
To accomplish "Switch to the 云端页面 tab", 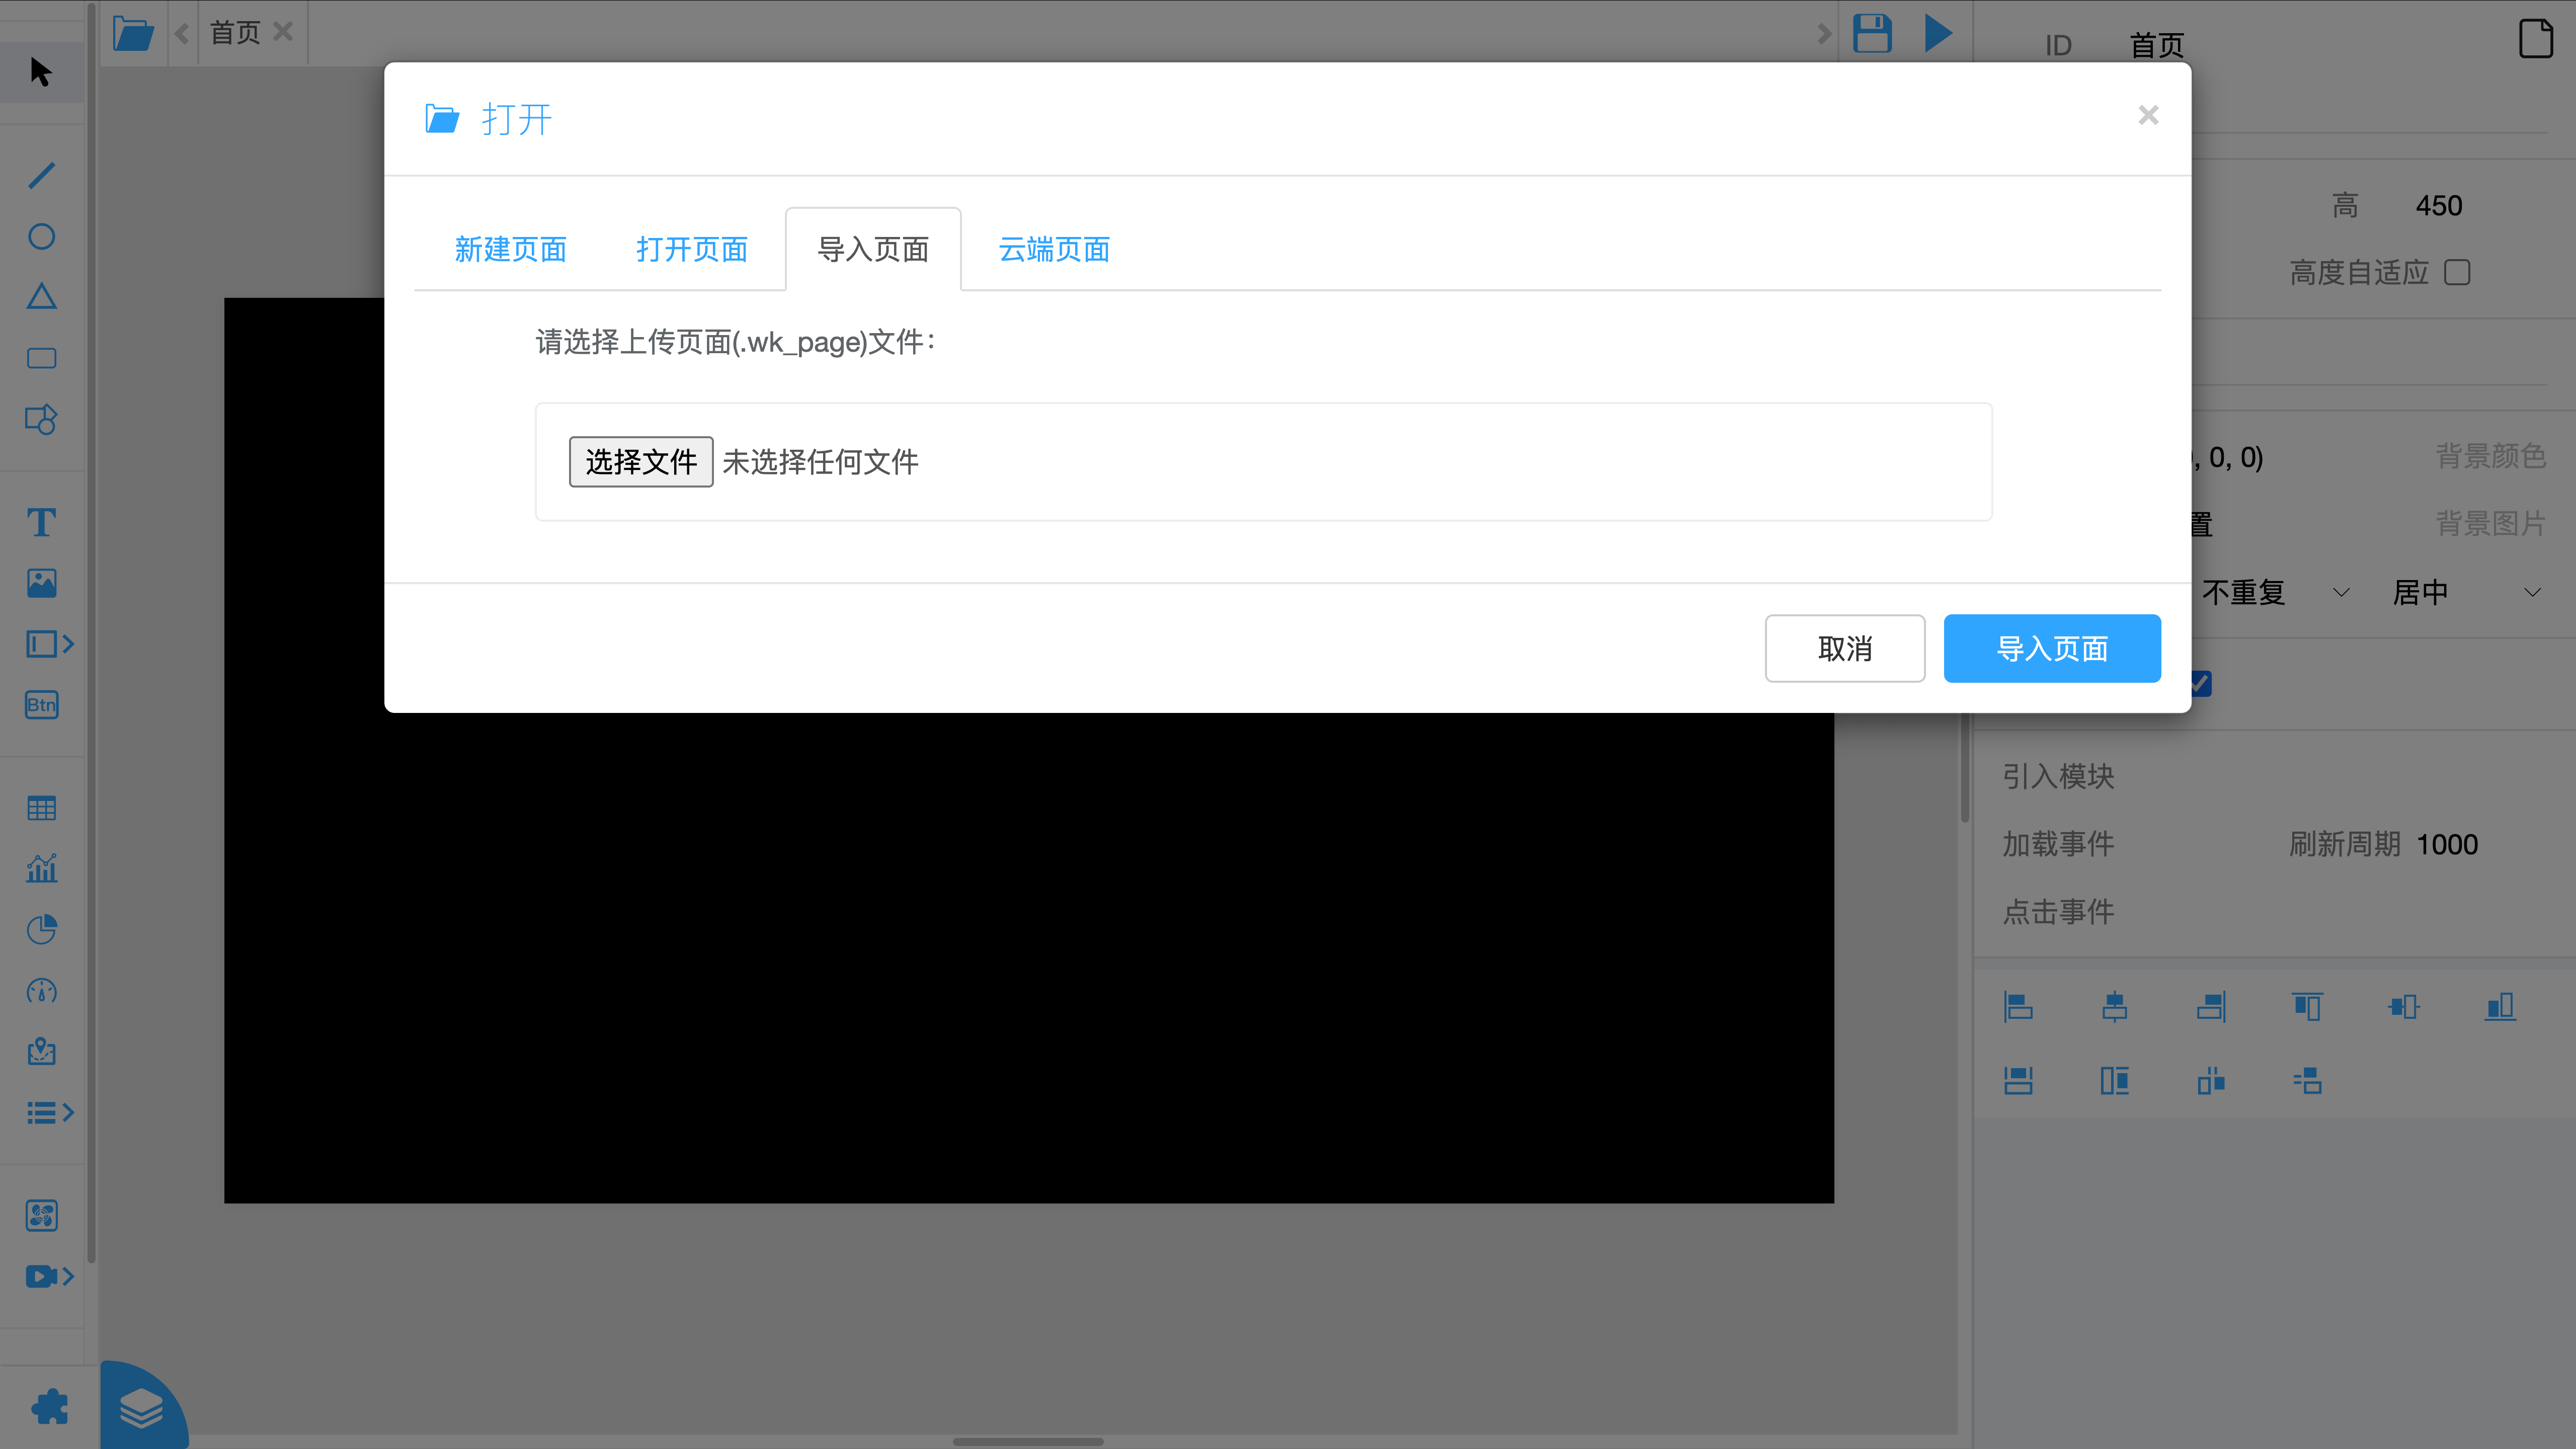I will point(1054,250).
